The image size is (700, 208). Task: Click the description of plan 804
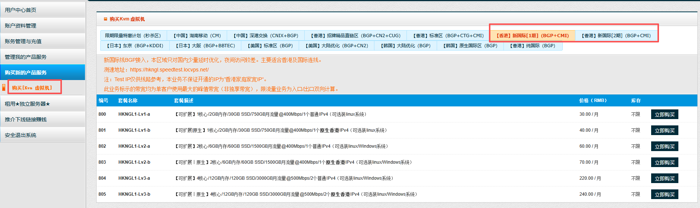[x=284, y=178]
